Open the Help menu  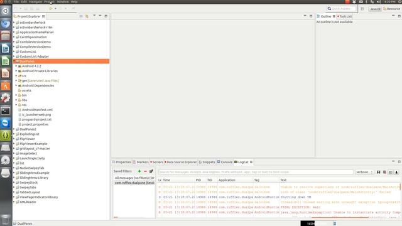point(74,2)
